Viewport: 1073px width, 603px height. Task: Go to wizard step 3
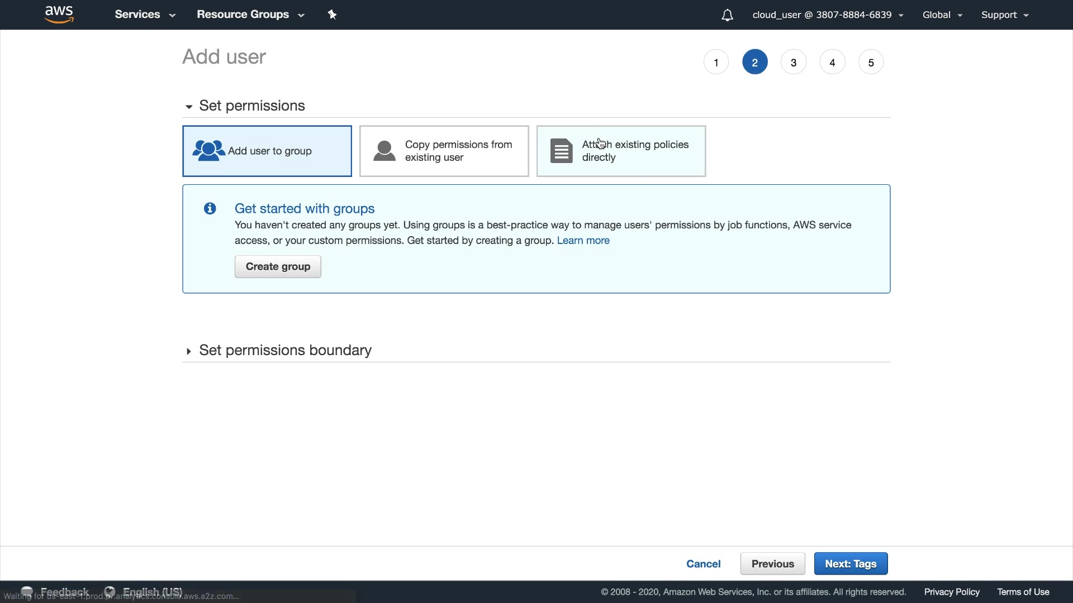pyautogui.click(x=793, y=62)
